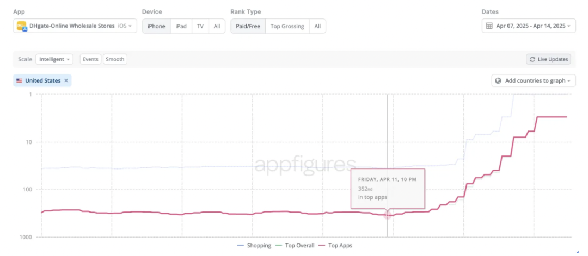Click the DHgate app icon

pyautogui.click(x=22, y=26)
